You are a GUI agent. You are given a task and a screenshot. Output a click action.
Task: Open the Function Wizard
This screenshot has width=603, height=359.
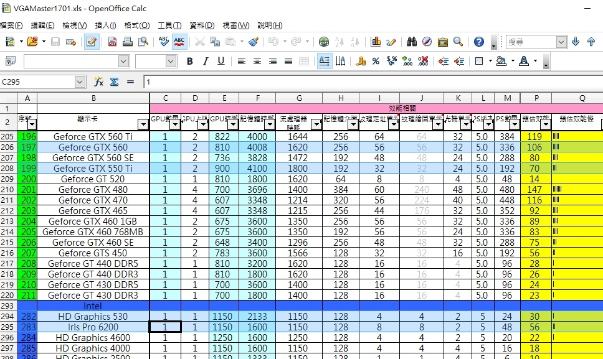pyautogui.click(x=99, y=82)
